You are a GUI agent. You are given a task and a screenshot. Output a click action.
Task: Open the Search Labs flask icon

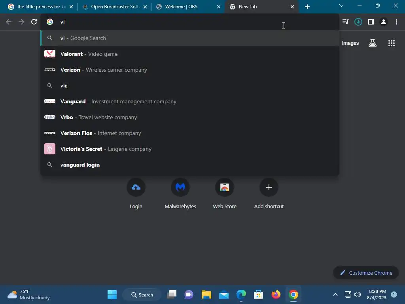click(x=373, y=43)
